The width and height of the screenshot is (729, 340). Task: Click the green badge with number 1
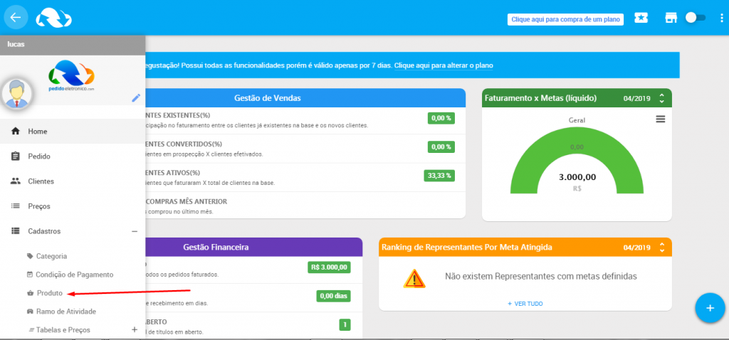pyautogui.click(x=345, y=324)
